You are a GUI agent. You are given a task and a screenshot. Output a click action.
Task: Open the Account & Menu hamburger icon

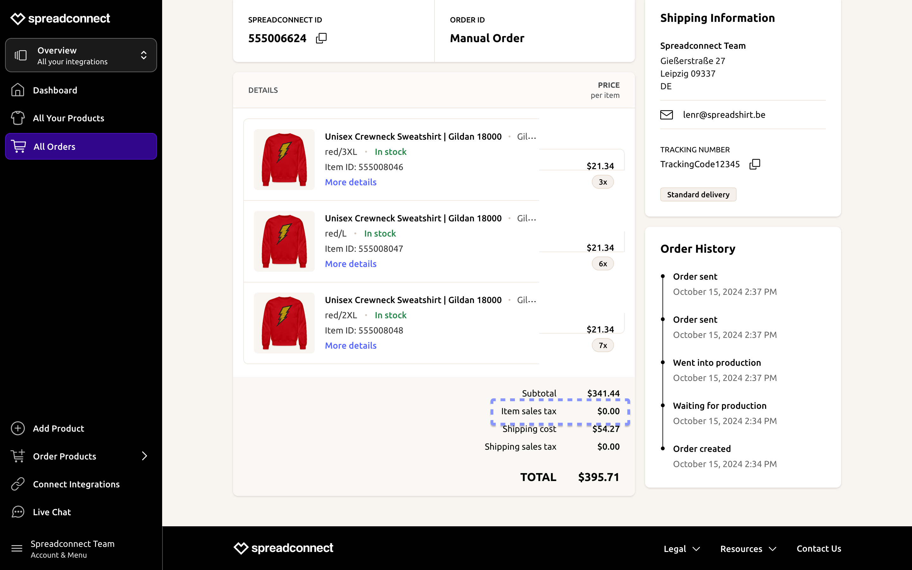[17, 548]
